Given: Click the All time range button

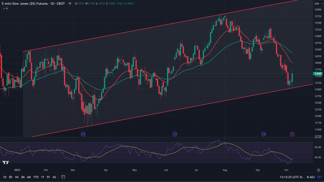Looking at the screenshot, I should pos(54,177).
